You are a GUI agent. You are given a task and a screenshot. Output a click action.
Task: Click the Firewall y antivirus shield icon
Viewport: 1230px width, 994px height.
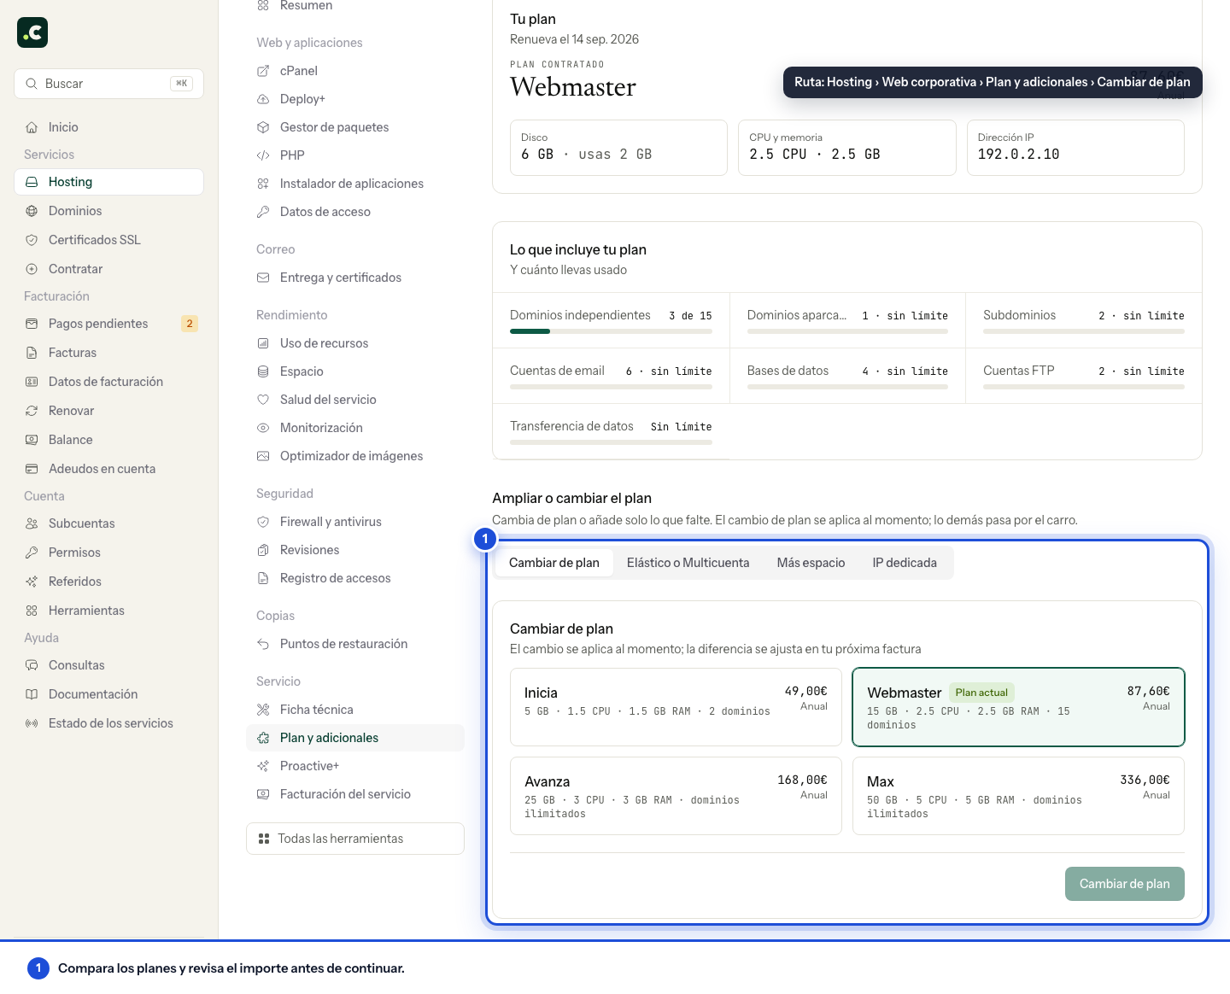click(x=263, y=522)
